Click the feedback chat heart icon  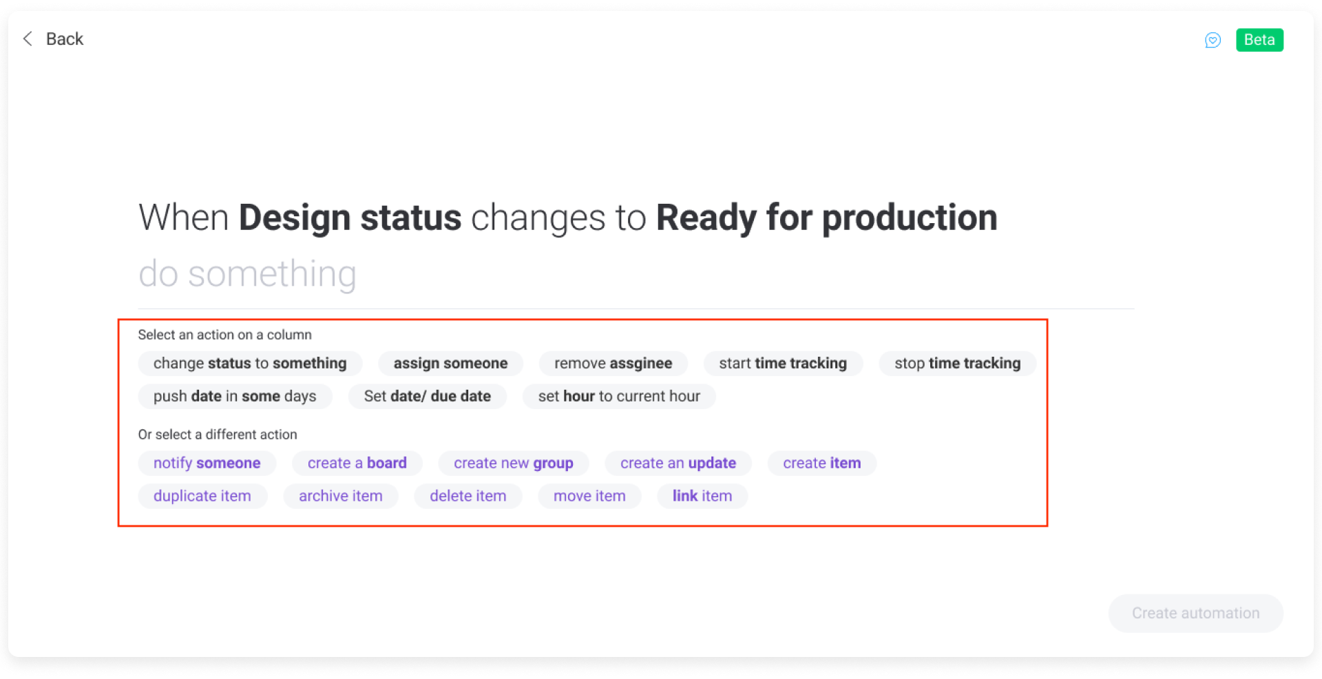[x=1213, y=40]
